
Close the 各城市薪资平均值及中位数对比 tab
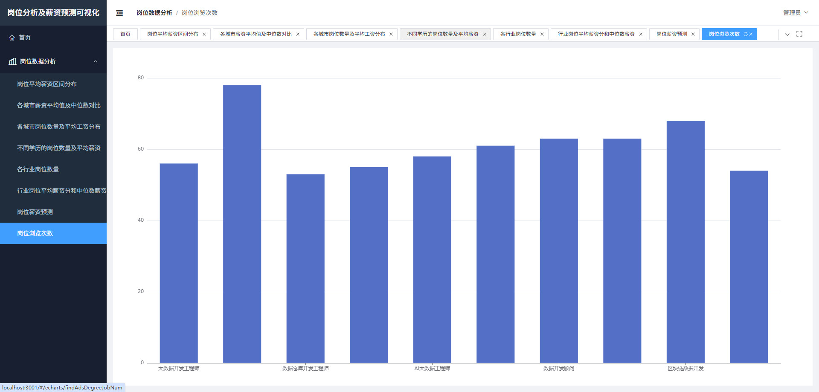(298, 34)
